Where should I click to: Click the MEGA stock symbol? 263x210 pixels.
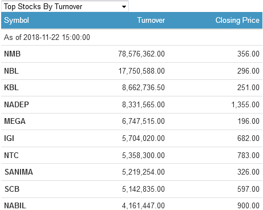(15, 121)
